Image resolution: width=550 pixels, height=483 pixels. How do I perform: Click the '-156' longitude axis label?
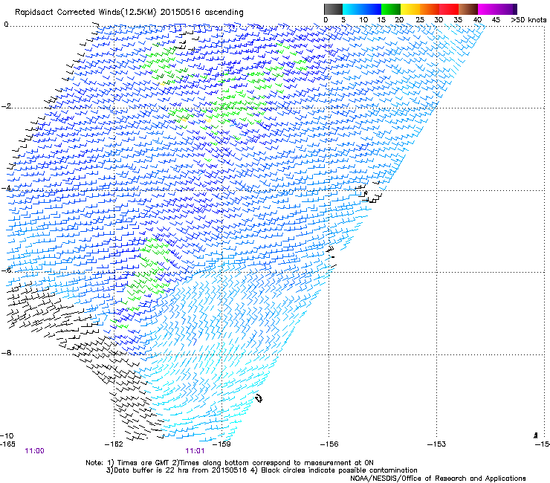point(329,444)
